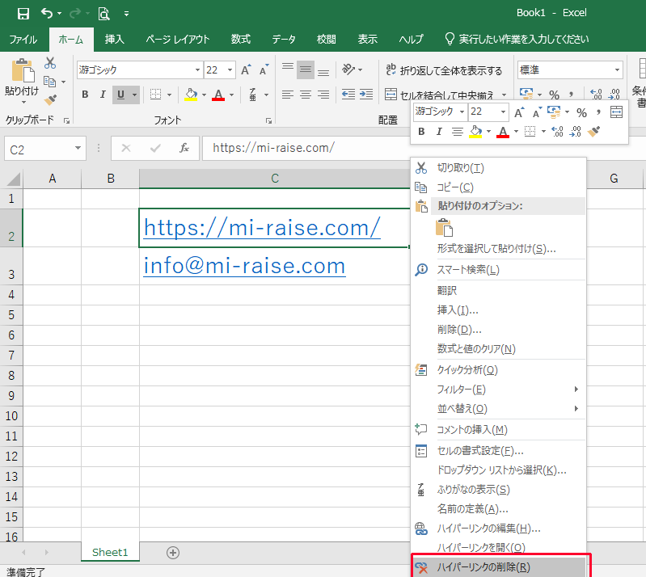Open the number format dropdown 標準
Image resolution: width=646 pixels, height=577 pixels.
(617, 70)
